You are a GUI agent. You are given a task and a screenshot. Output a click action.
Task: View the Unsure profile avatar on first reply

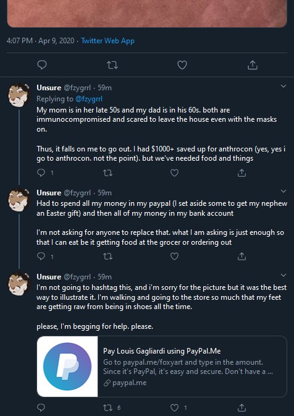(x=19, y=95)
